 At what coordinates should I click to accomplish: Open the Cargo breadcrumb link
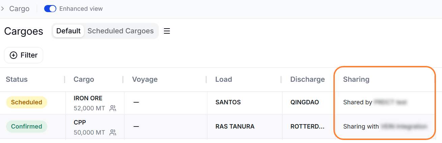click(x=19, y=9)
